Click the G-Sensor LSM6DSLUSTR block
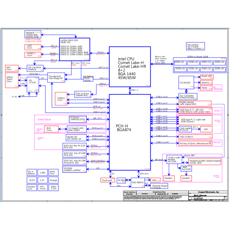The height and width of the screenshot is (230, 230). [78, 119]
